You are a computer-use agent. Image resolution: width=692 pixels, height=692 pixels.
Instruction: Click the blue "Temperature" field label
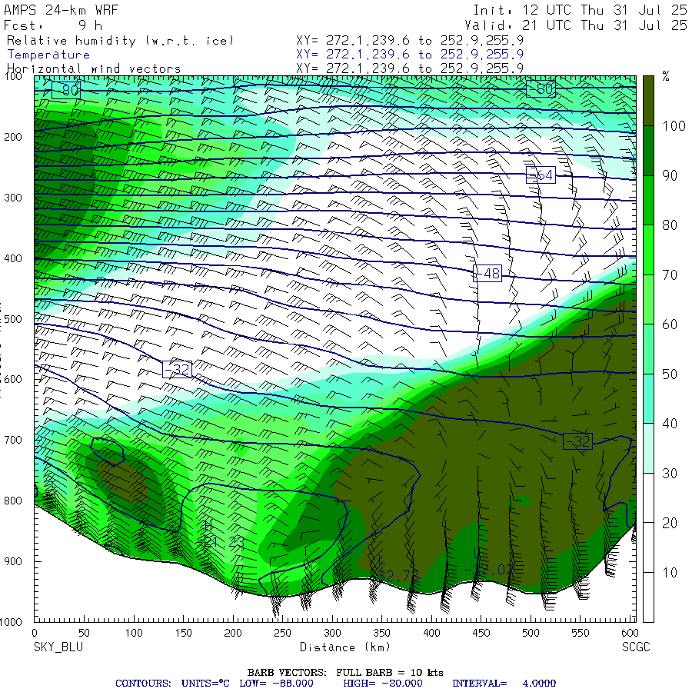pyautogui.click(x=48, y=55)
